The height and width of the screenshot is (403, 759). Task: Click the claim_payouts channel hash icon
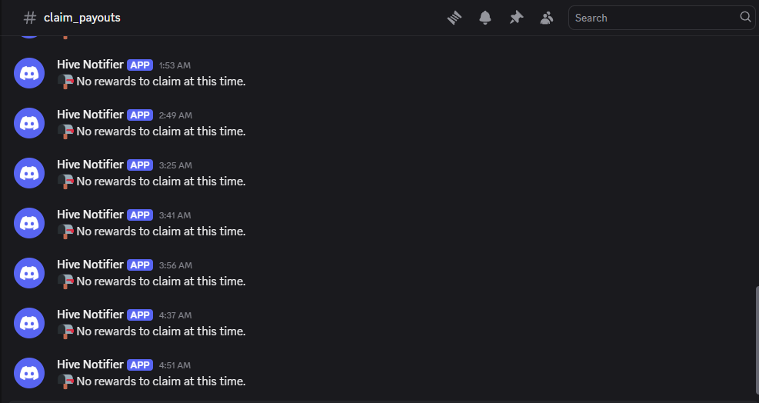pyautogui.click(x=30, y=18)
